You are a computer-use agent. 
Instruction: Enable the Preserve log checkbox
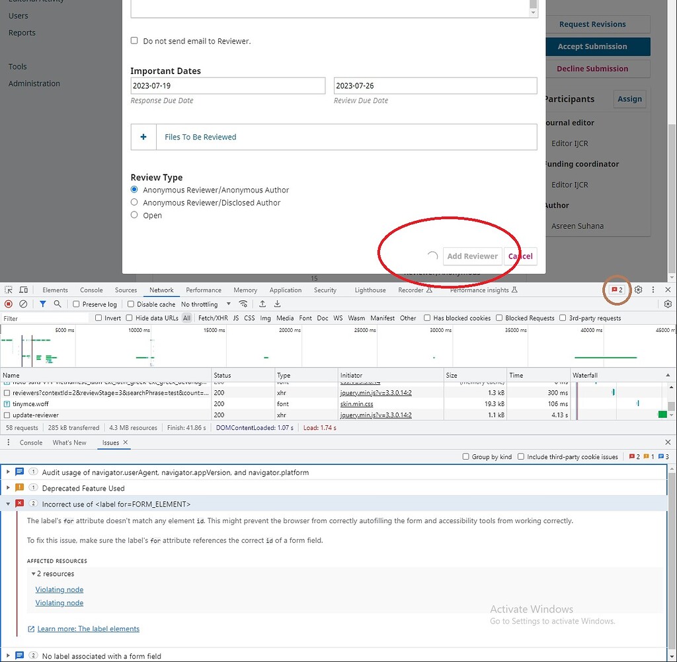[x=76, y=304]
